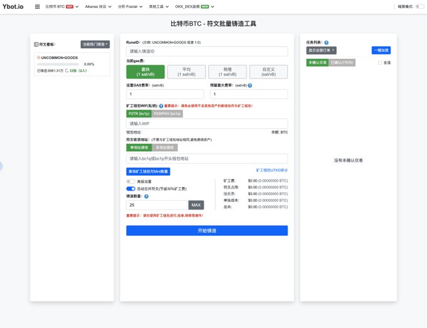Switch to 已确认(7天内) tab
The height and width of the screenshot is (328, 427).
coord(342,63)
